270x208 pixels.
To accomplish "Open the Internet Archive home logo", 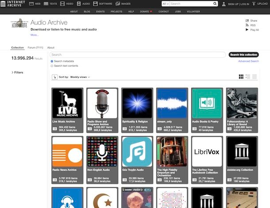I will [x=13, y=4].
